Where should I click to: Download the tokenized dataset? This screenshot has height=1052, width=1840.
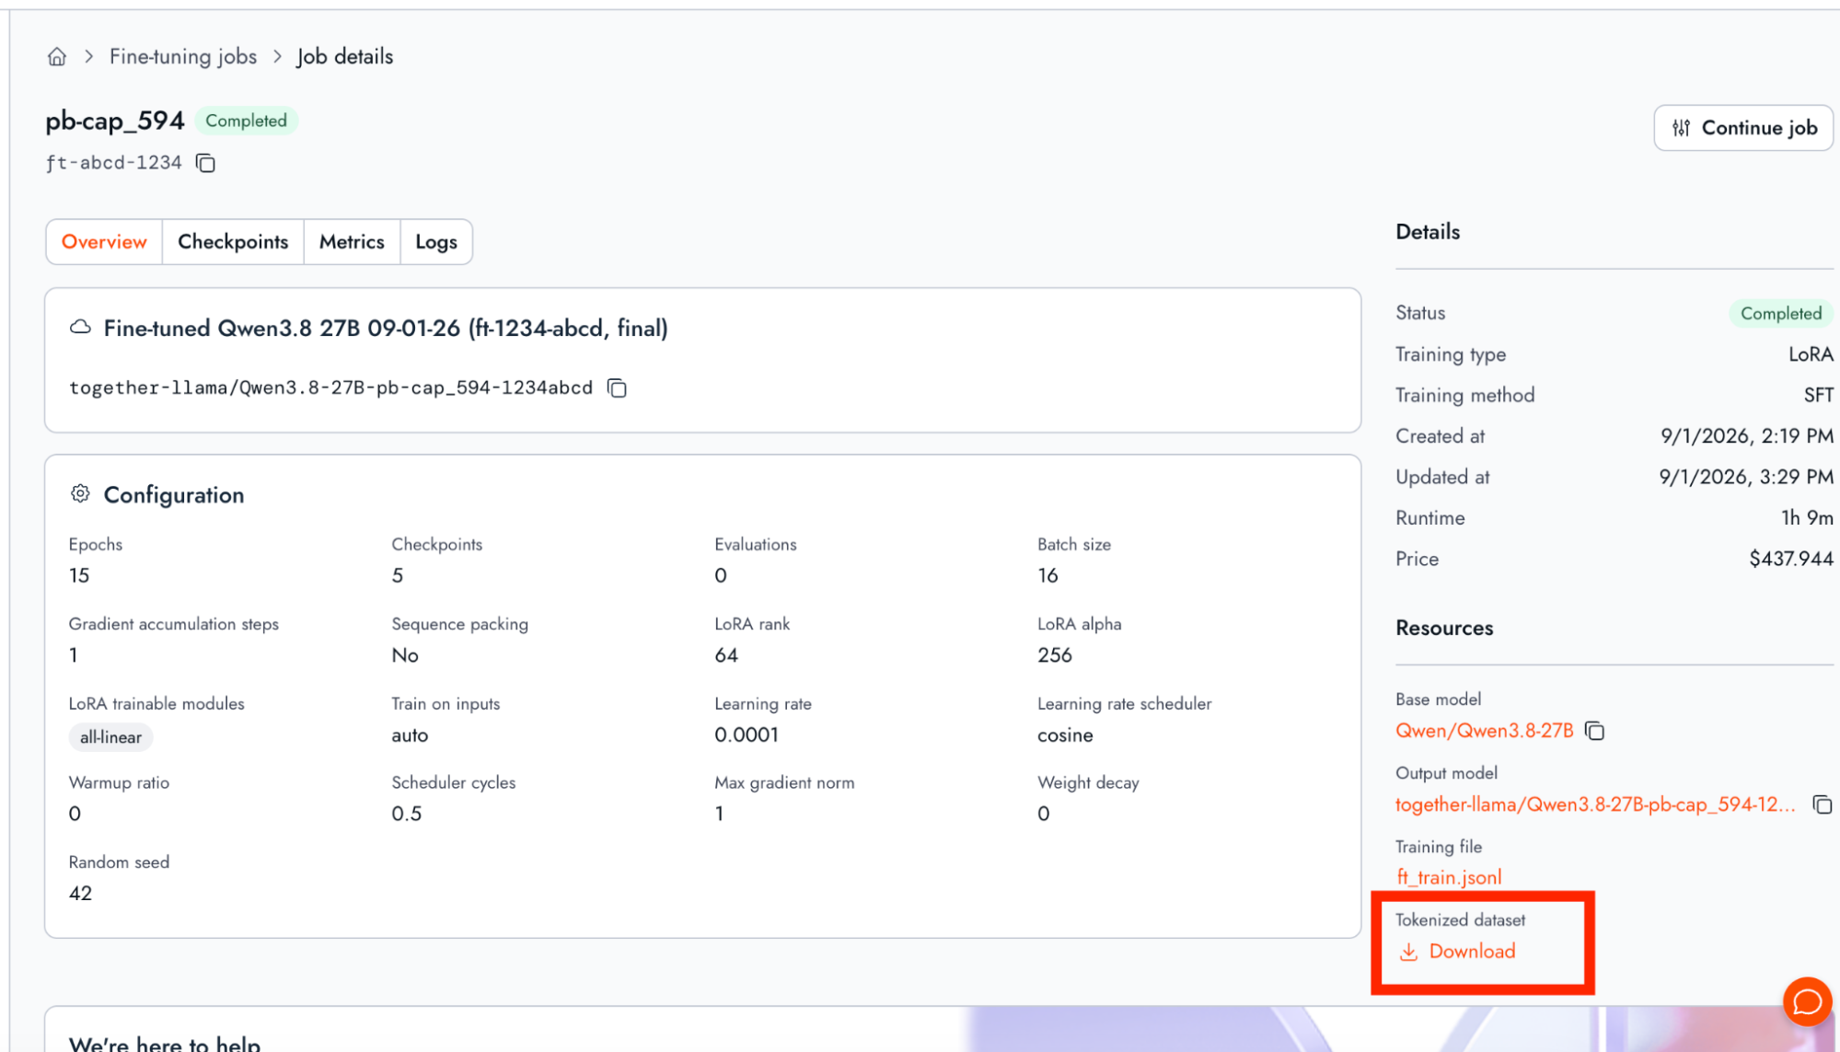(x=1457, y=952)
